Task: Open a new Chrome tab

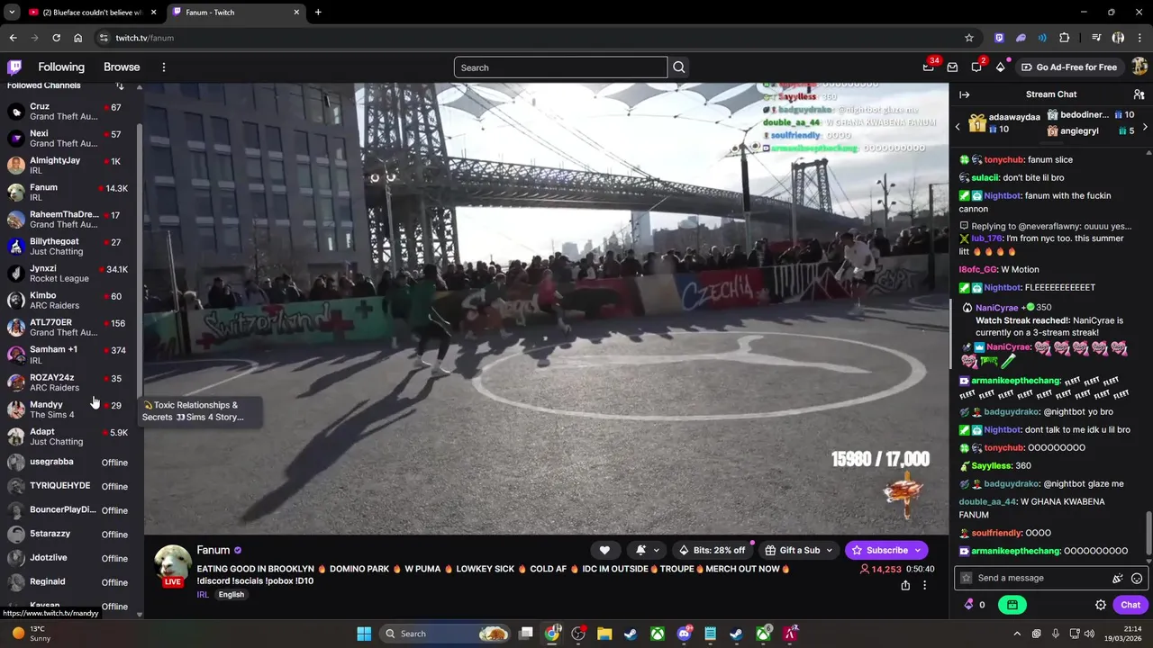Action: point(318,13)
